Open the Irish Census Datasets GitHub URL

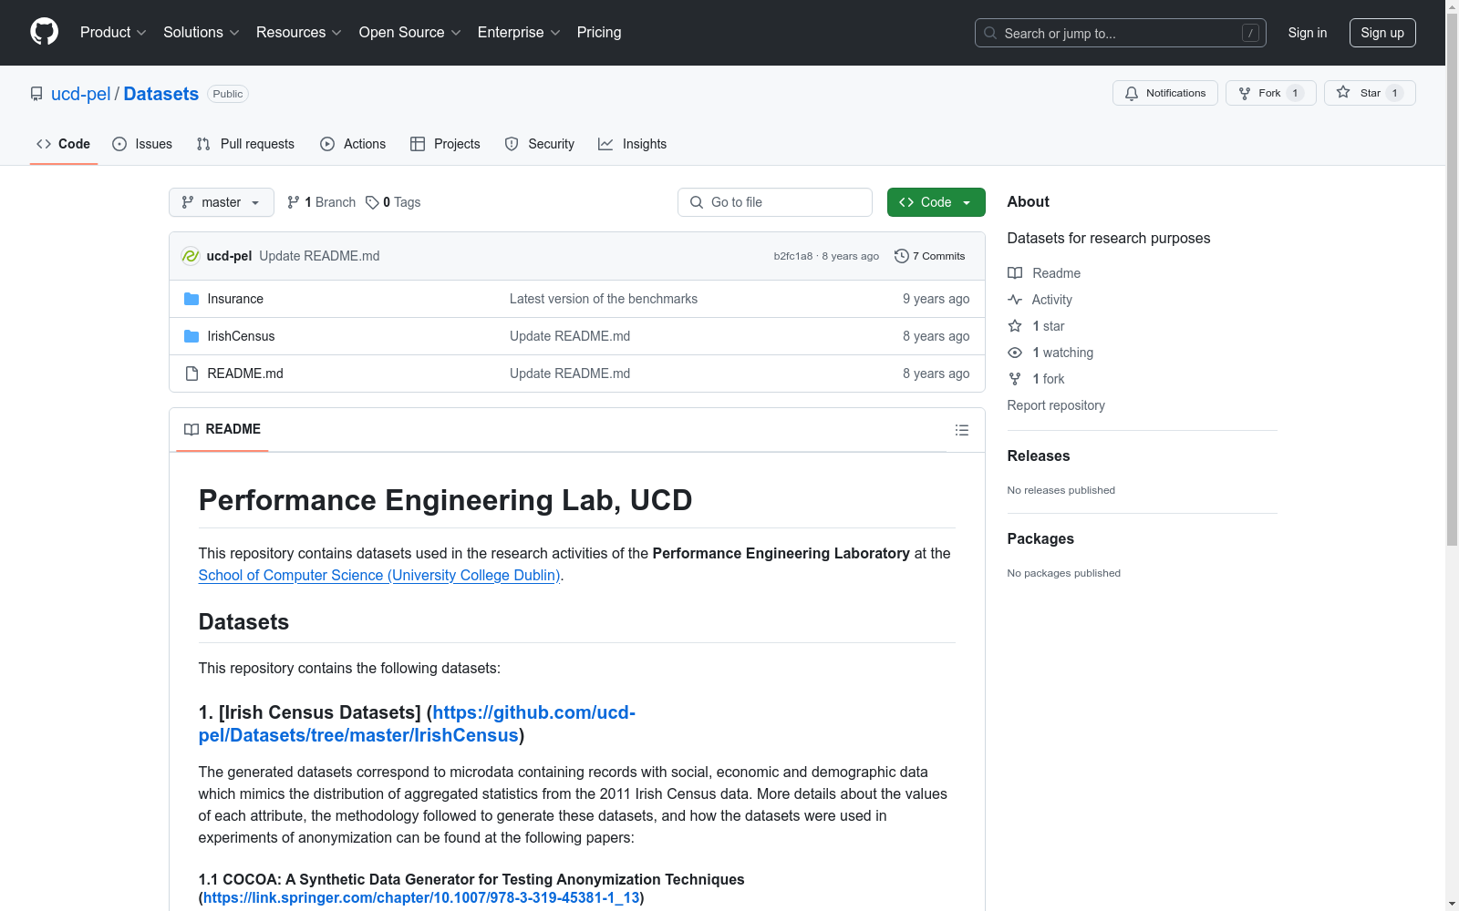tap(417, 724)
